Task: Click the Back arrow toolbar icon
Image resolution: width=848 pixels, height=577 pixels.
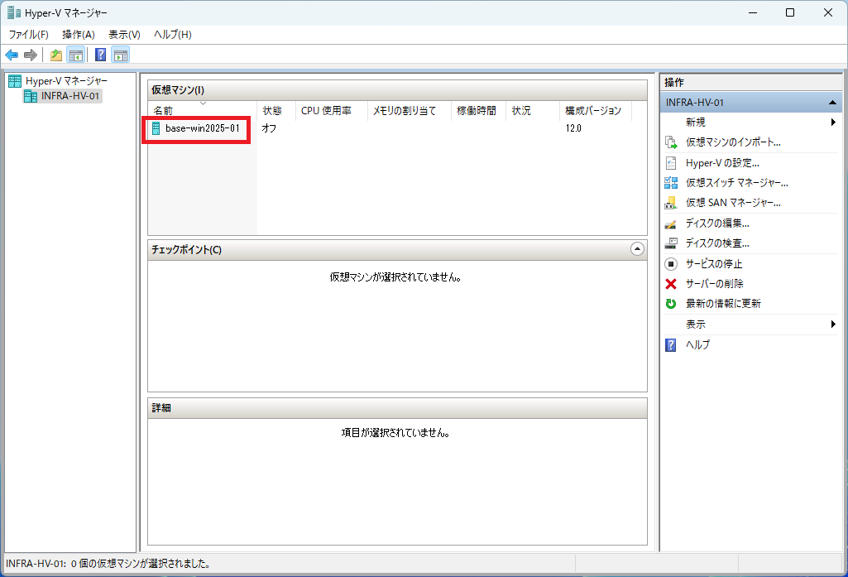Action: pos(12,55)
